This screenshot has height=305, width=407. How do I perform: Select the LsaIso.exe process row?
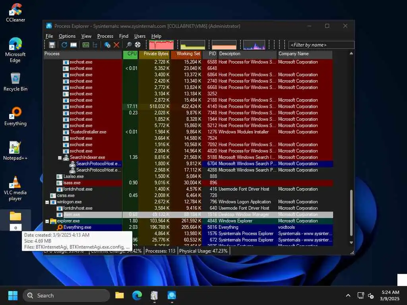[x=188, y=176]
